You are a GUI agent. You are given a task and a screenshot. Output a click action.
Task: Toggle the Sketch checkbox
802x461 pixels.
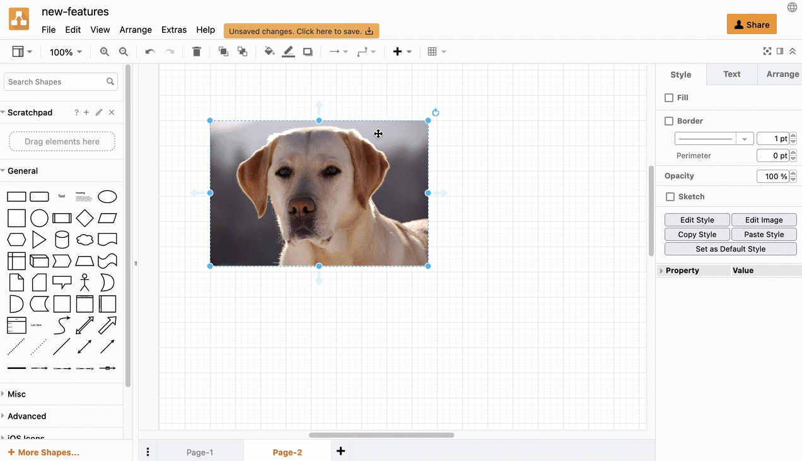coord(670,196)
